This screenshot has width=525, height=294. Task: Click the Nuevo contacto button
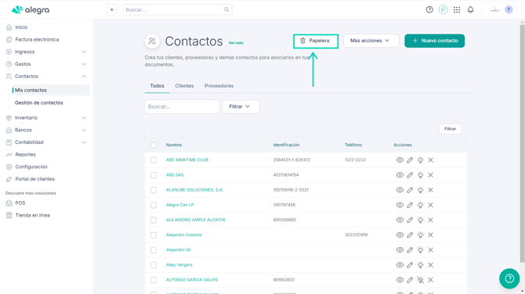pos(435,41)
